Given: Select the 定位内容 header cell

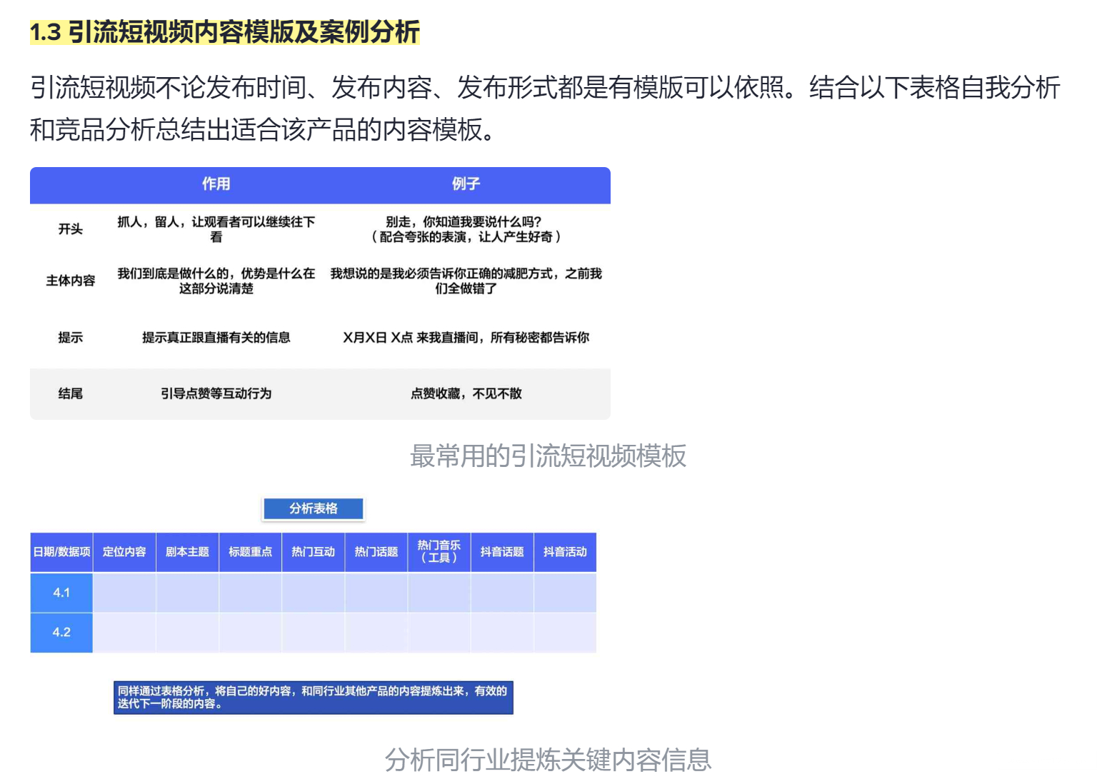Looking at the screenshot, I should (x=124, y=552).
